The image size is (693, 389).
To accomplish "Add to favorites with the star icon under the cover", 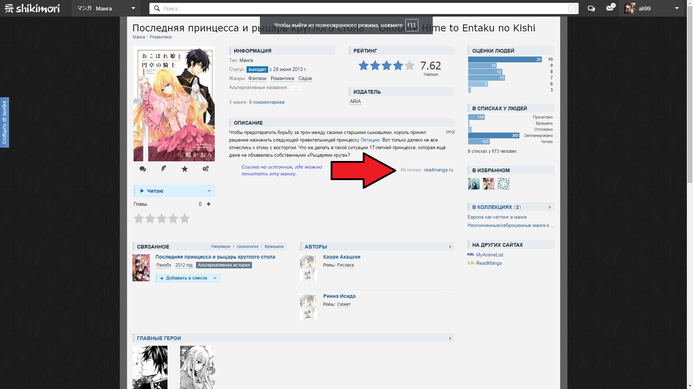I will click(x=184, y=169).
